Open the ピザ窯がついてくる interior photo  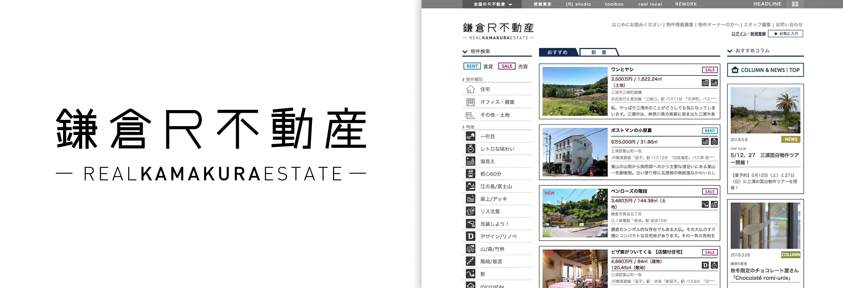click(575, 269)
